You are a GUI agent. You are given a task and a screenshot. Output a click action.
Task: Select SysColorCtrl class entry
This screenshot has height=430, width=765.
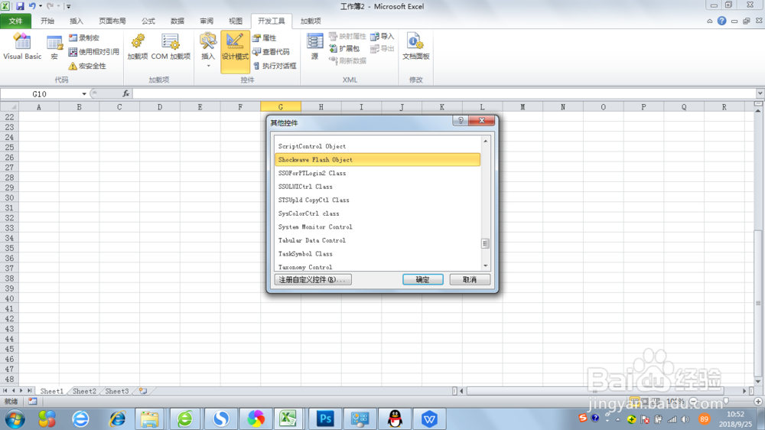378,213
